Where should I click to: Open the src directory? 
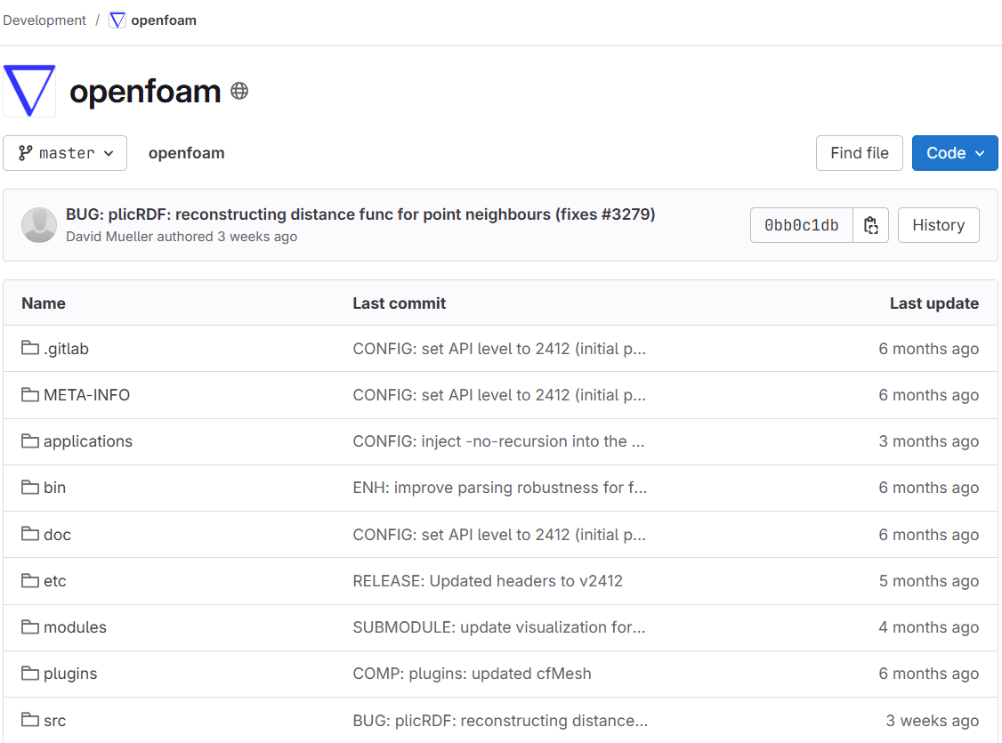54,721
